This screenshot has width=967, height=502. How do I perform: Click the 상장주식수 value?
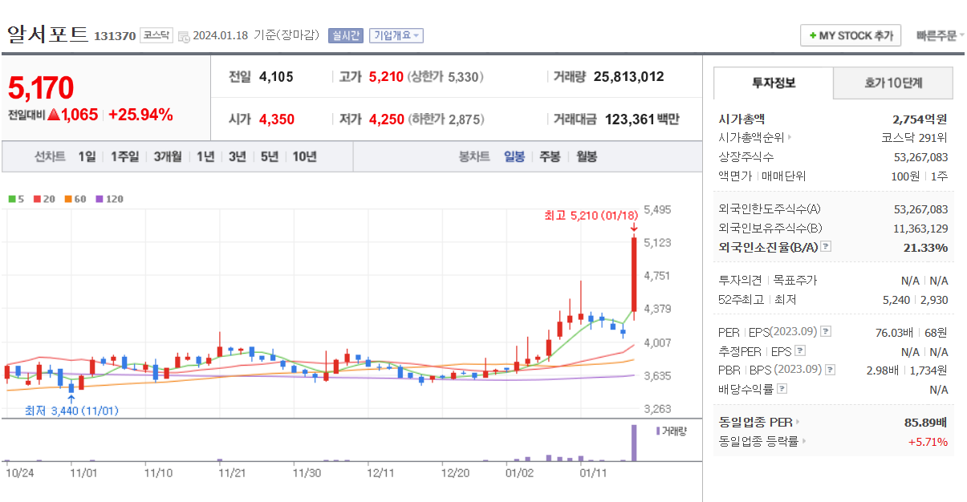point(920,156)
